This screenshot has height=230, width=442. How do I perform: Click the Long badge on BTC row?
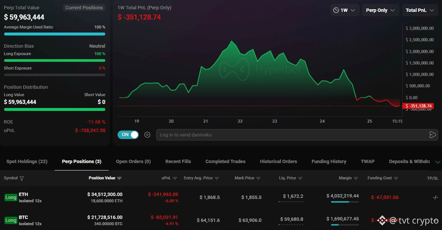coord(11,220)
